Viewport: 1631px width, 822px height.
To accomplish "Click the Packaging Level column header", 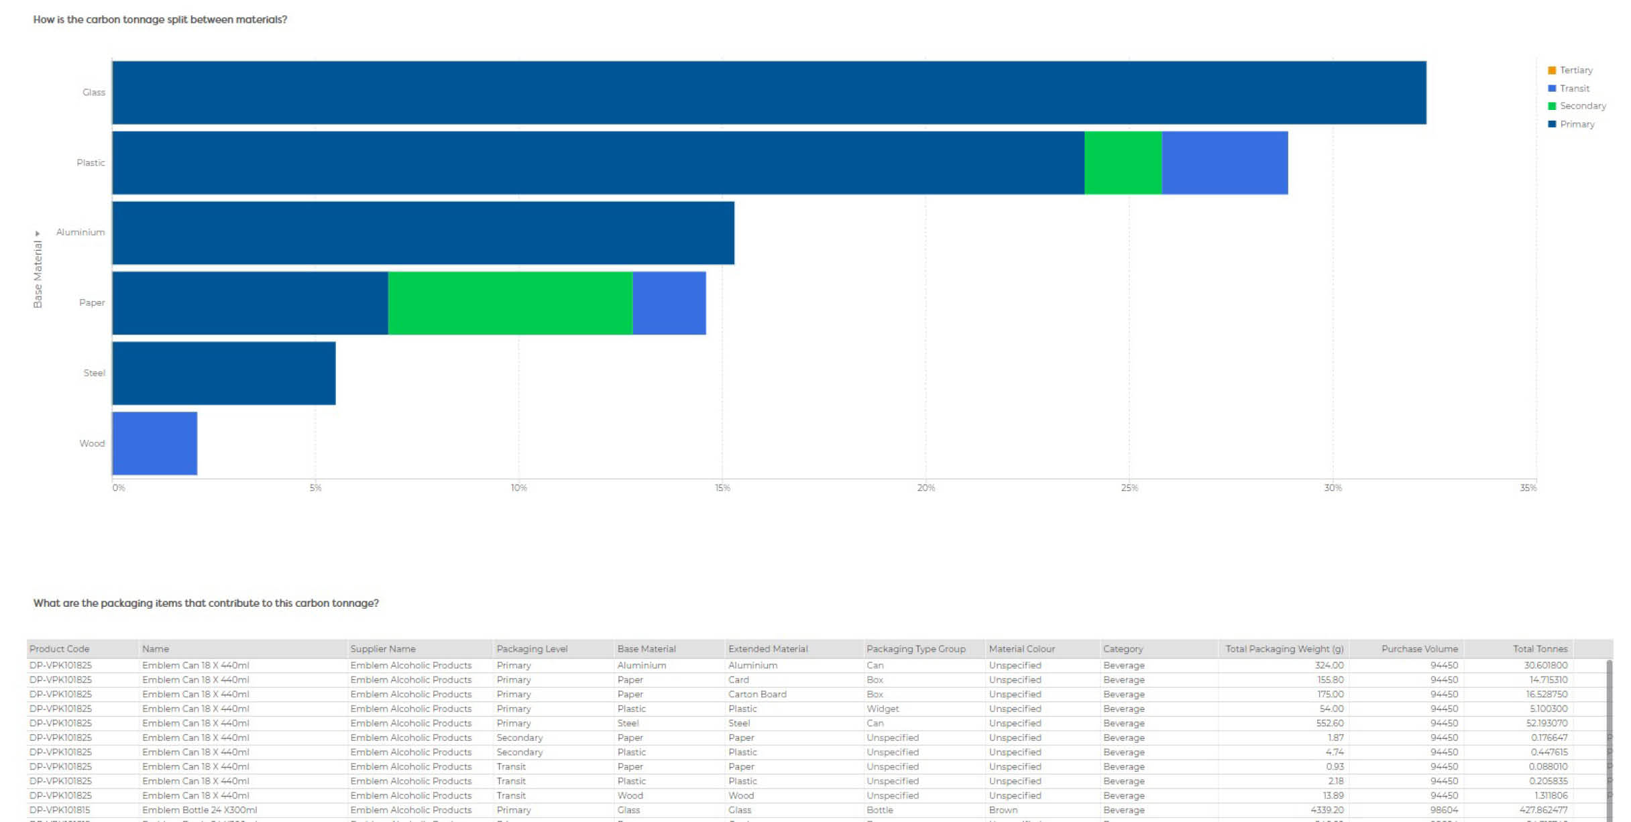I will pos(532,648).
